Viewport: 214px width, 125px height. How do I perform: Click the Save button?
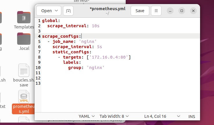pos(140,11)
